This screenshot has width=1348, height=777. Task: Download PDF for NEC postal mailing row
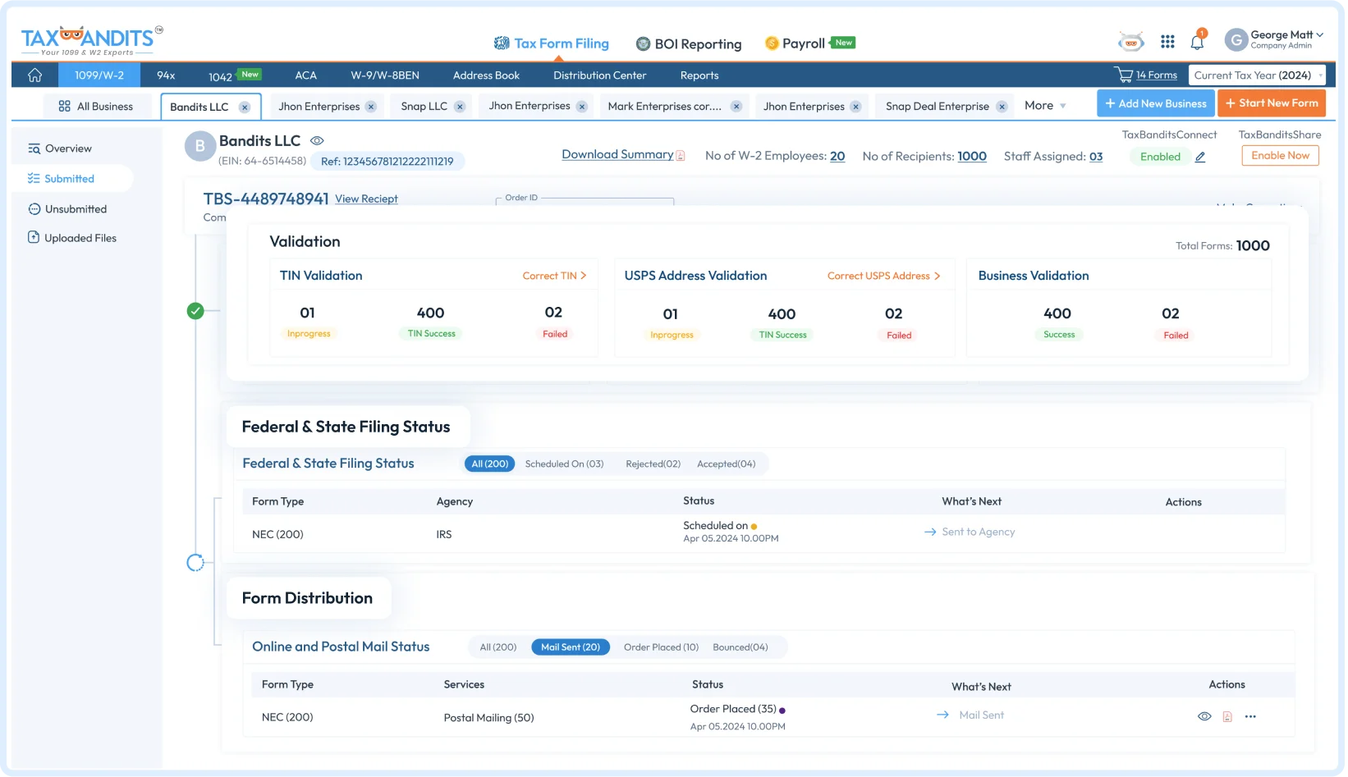1229,717
